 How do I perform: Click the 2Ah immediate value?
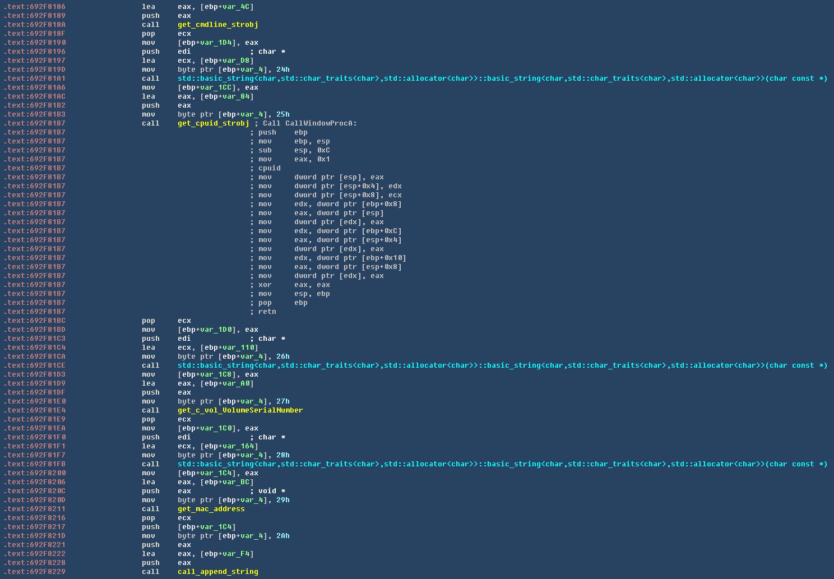[282, 536]
